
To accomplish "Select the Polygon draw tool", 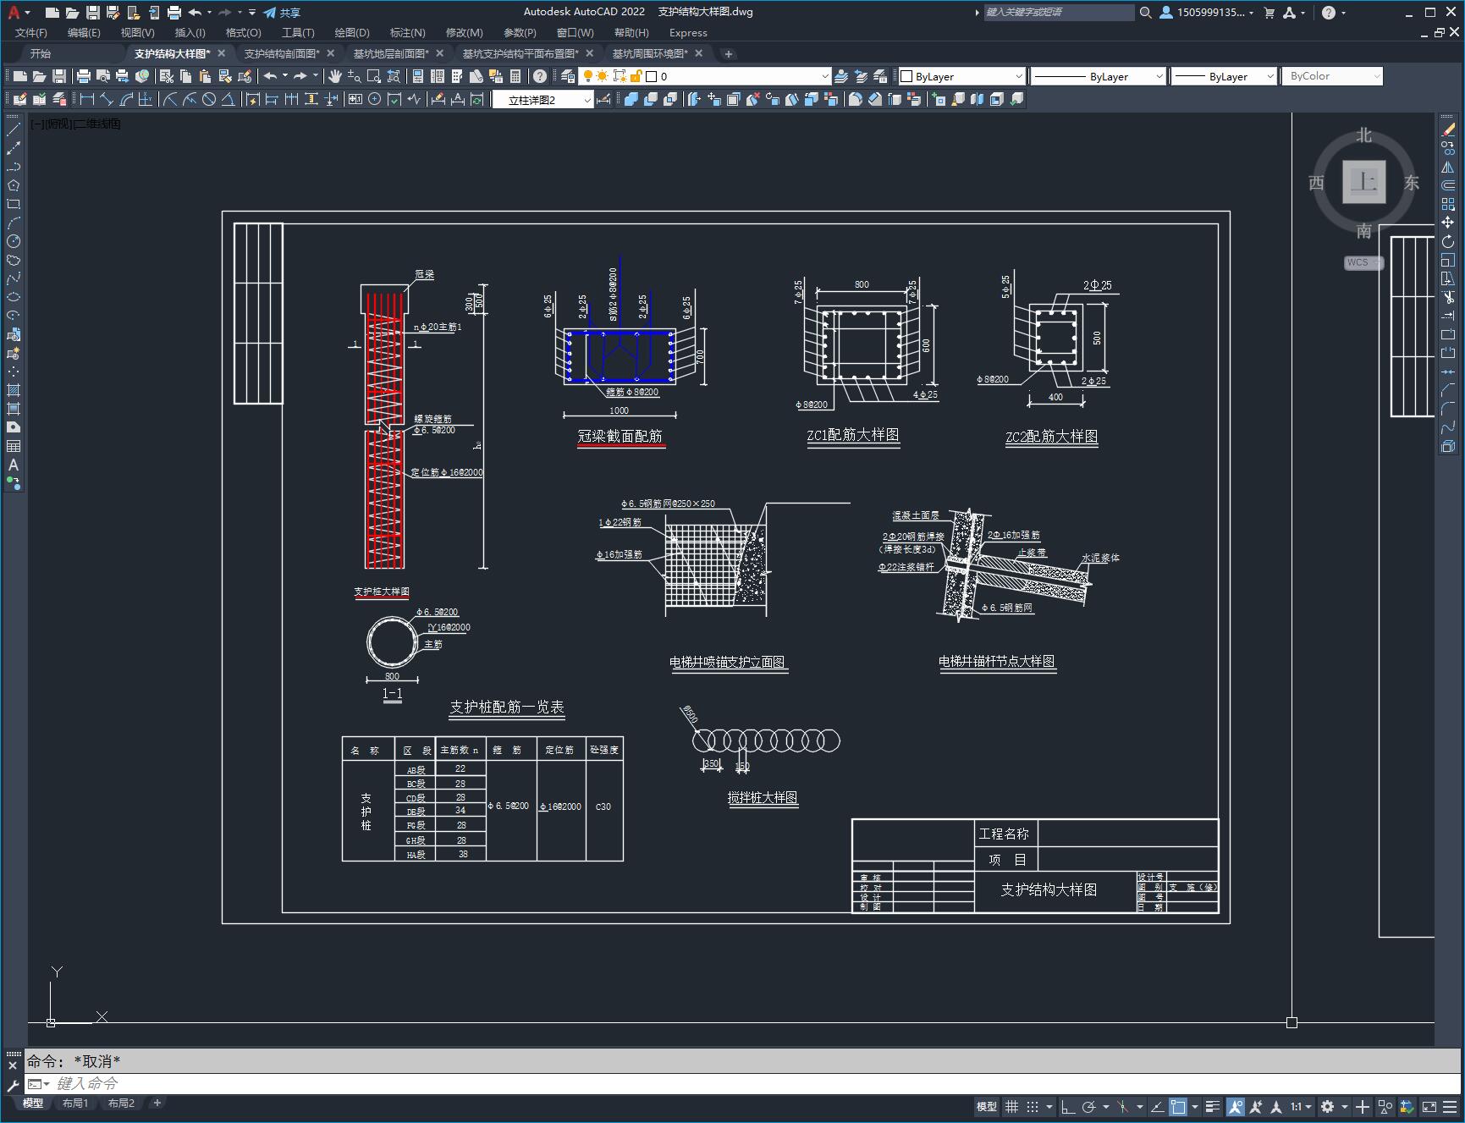I will 14,185.
